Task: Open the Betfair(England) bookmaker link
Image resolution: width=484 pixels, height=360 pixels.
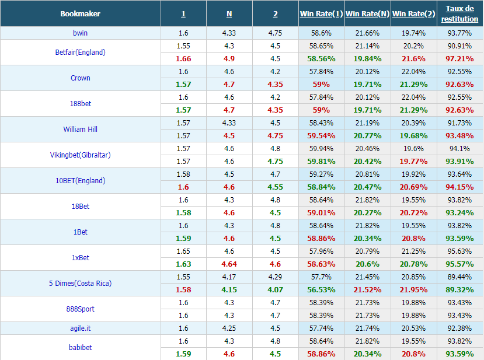Action: (80, 53)
